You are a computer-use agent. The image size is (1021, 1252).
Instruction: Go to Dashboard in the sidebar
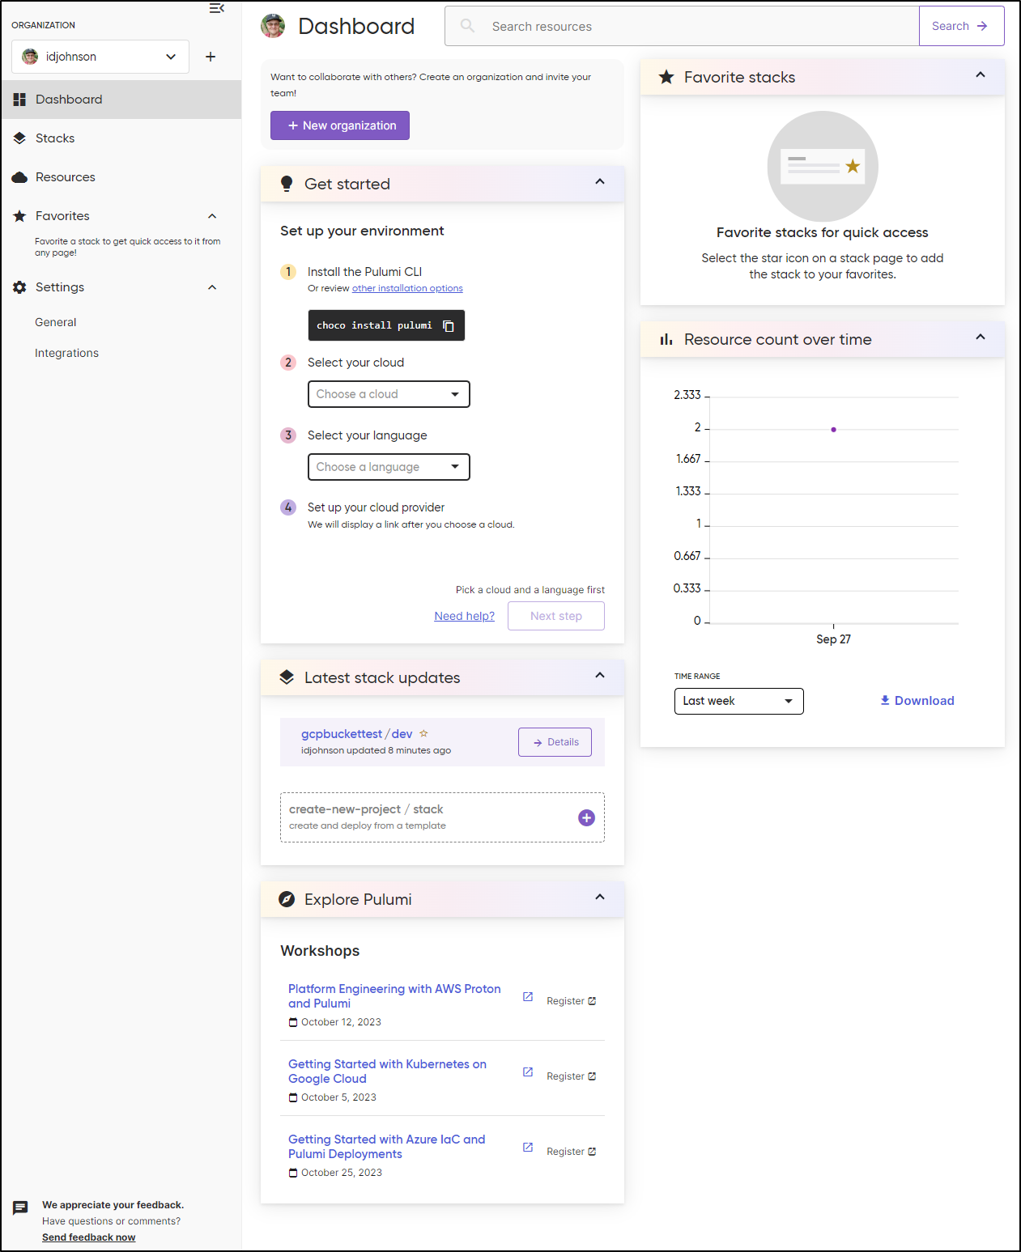[121, 100]
